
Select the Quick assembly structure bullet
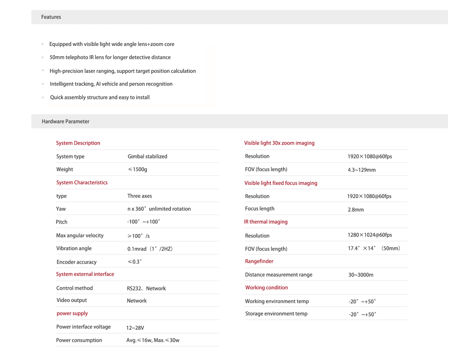pos(100,97)
